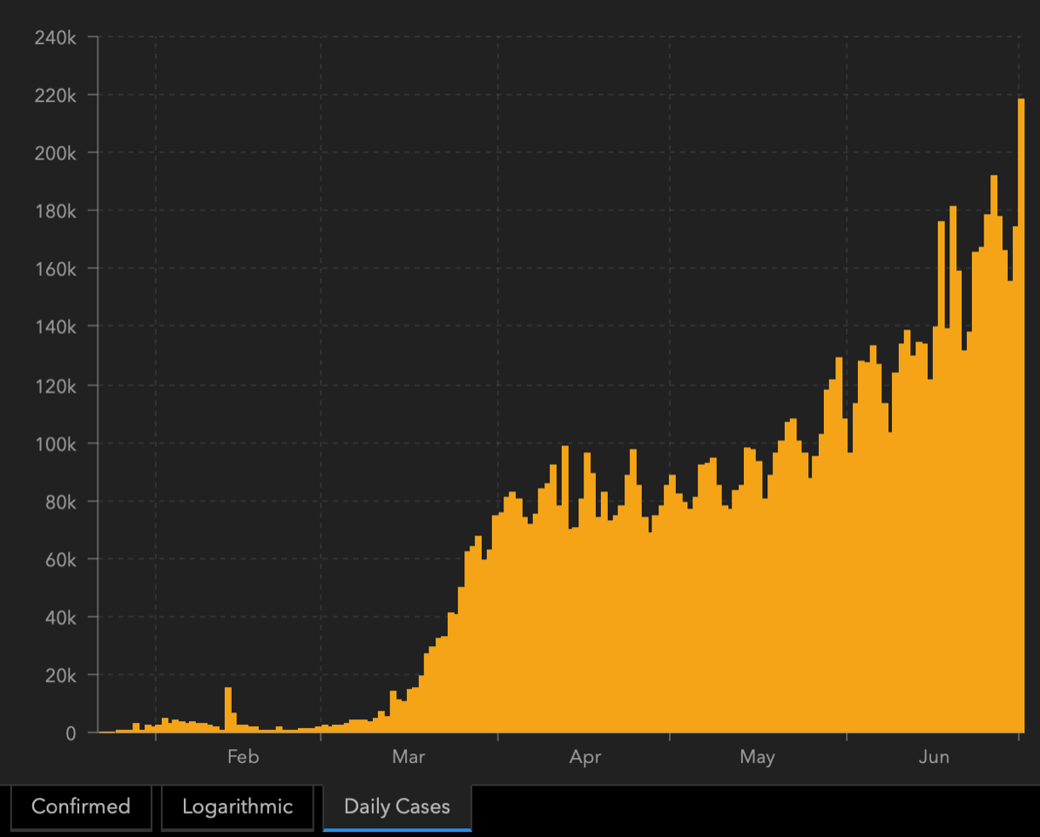Select the 200k value on the y-axis

[56, 153]
